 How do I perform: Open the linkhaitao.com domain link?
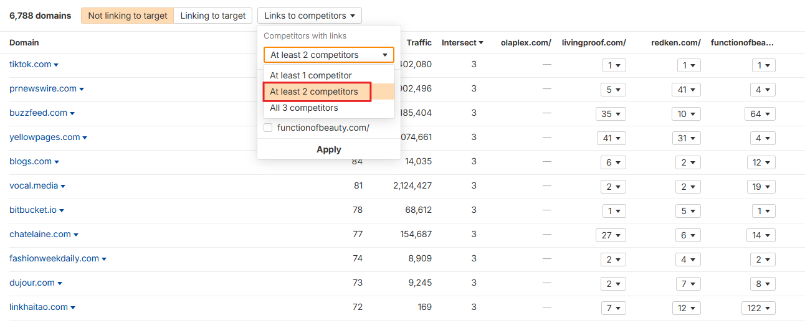pyautogui.click(x=39, y=307)
